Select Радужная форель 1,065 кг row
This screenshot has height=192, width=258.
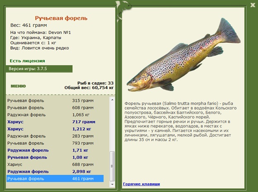pos(55,115)
